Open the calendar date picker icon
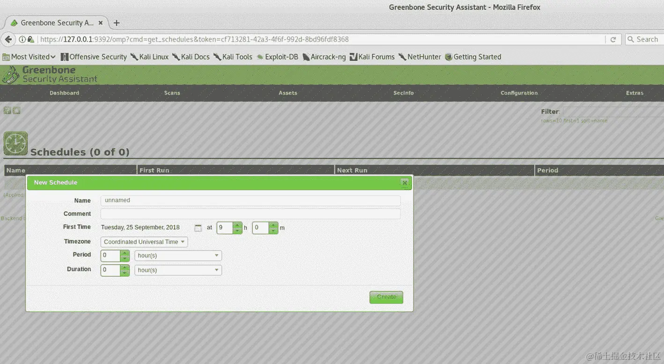The width and height of the screenshot is (664, 364). [x=198, y=228]
